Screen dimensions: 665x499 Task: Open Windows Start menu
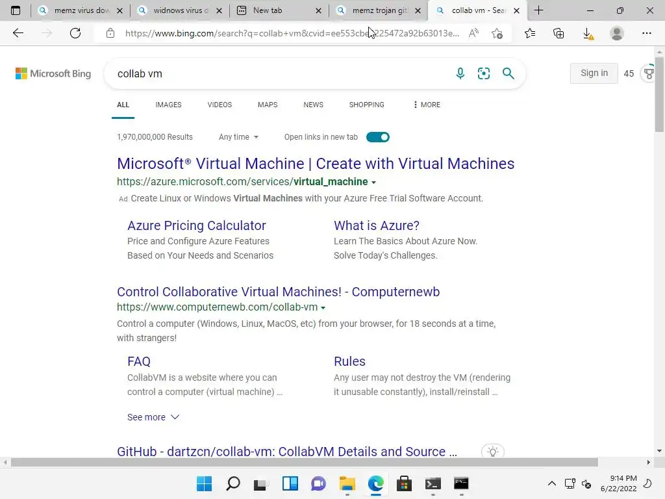(205, 483)
